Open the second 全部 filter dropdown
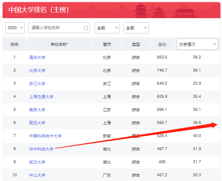This screenshot has width=222, height=181. [136, 28]
